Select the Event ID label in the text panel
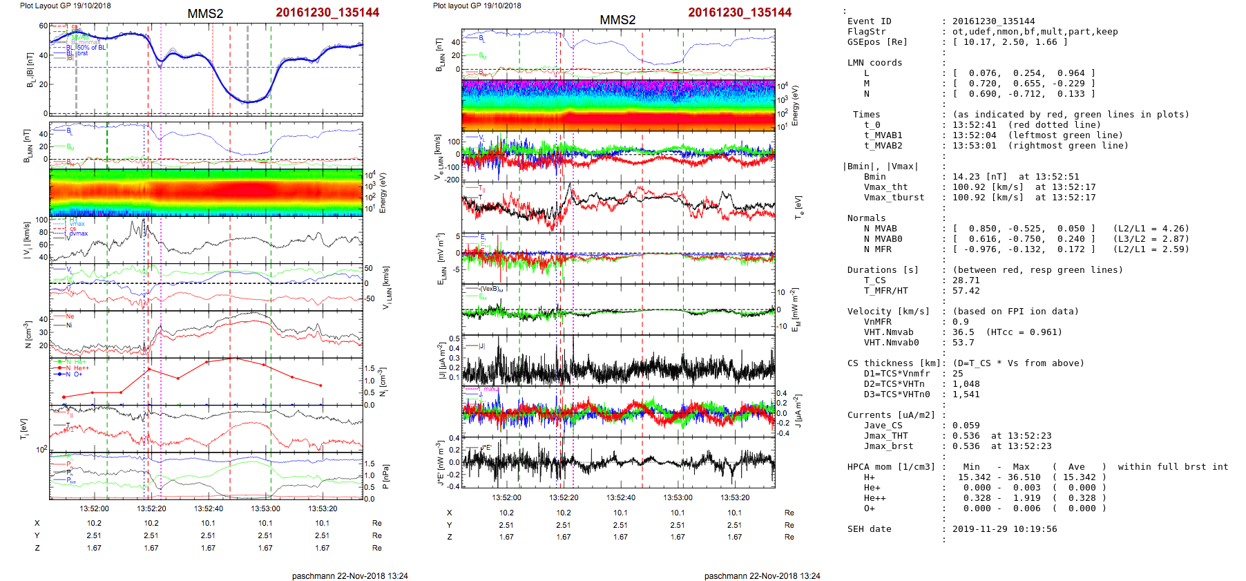Viewport: 1246px width, 581px height. point(869,21)
